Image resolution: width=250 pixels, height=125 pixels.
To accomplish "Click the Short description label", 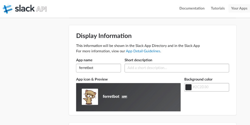I will coord(138,60).
